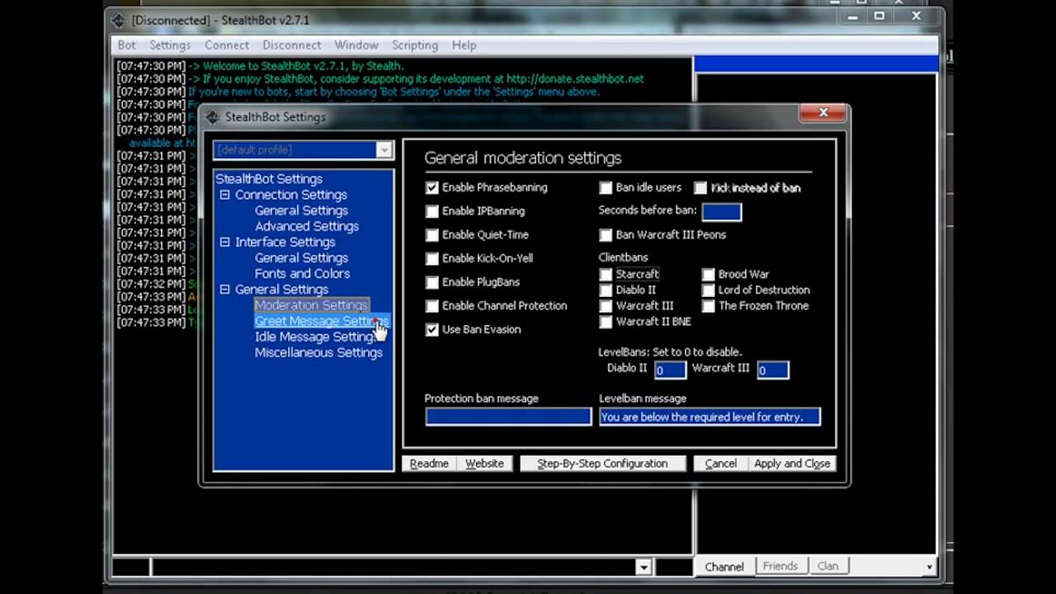Switch to the Channel tab
The height and width of the screenshot is (594, 1056).
[724, 567]
